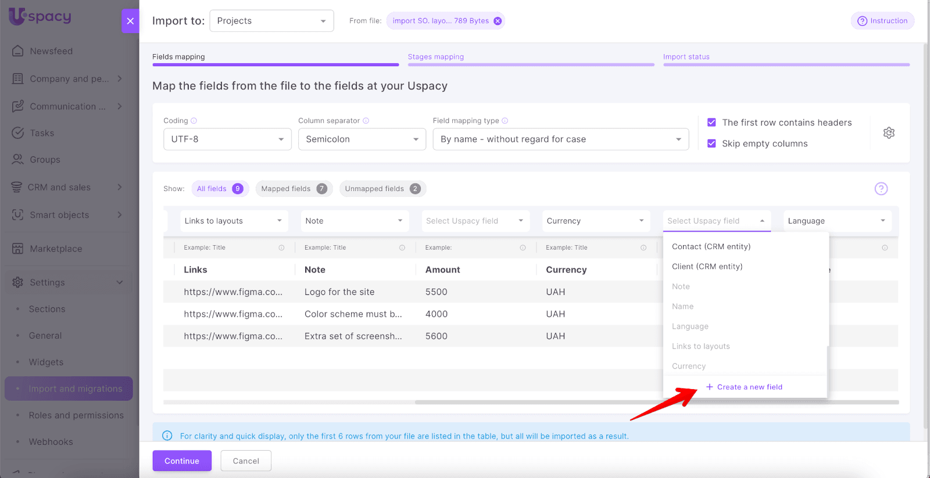930x478 pixels.
Task: Click the help question mark icon above table
Action: coord(881,189)
